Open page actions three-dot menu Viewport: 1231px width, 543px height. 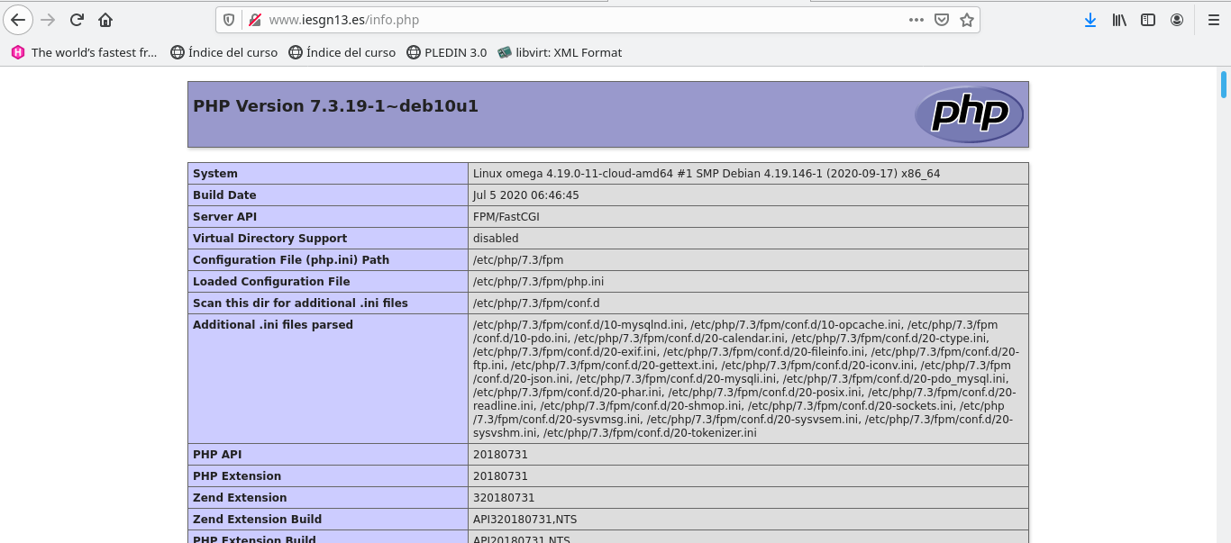[916, 20]
